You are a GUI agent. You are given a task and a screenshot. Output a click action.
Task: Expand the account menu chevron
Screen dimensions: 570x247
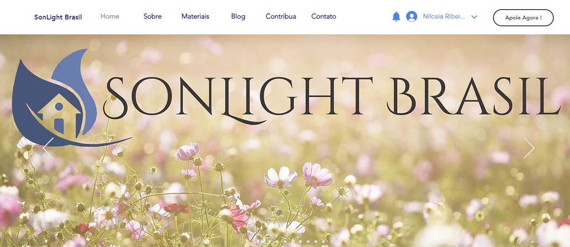point(474,17)
